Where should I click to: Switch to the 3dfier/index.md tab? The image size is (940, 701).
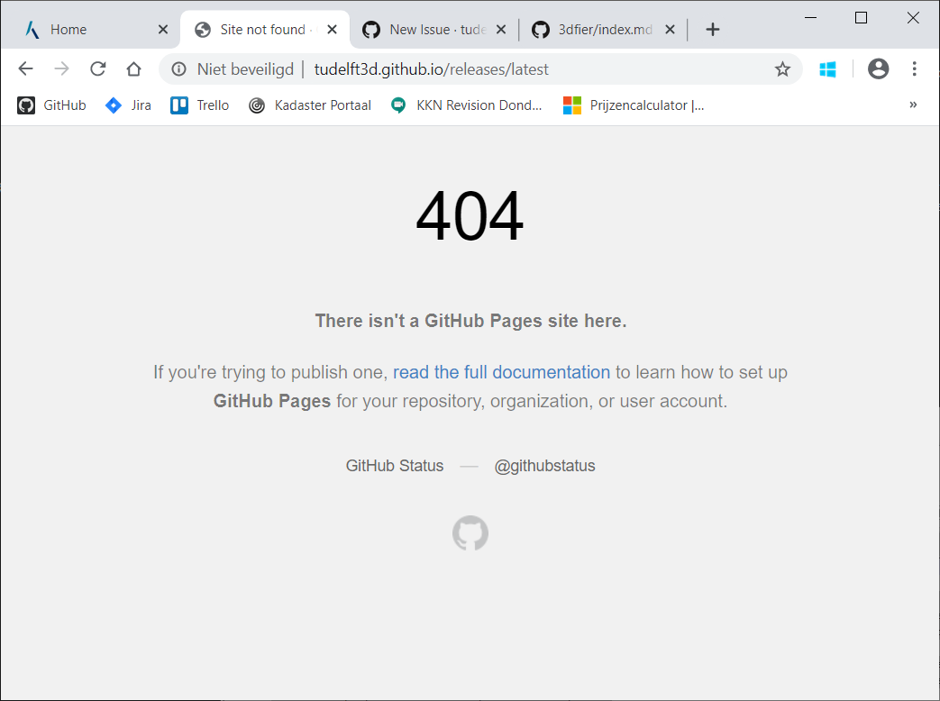[x=604, y=30]
